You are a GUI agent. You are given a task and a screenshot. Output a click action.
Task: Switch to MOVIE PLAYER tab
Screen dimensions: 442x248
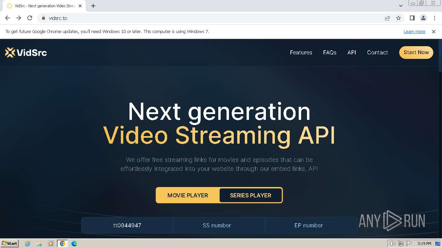[x=188, y=195]
